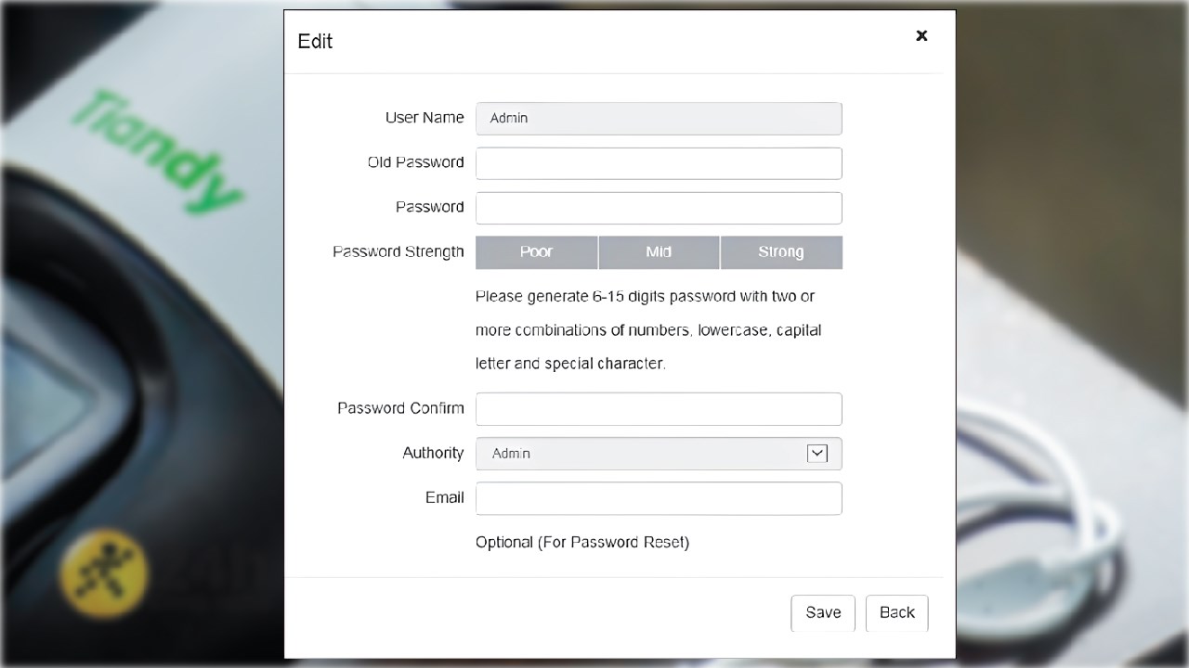Focus the Old Password input field
Screen dimensions: 1189x668
click(x=659, y=163)
